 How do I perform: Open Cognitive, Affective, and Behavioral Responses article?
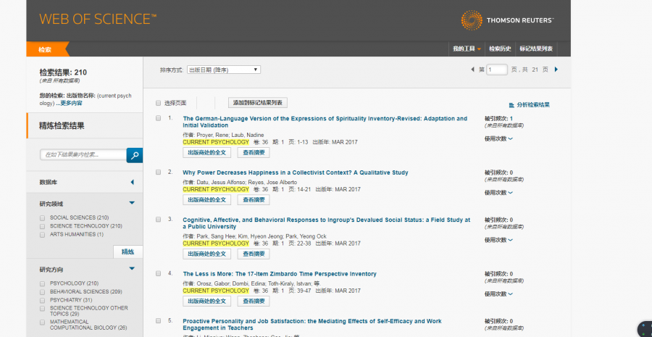[x=327, y=223]
